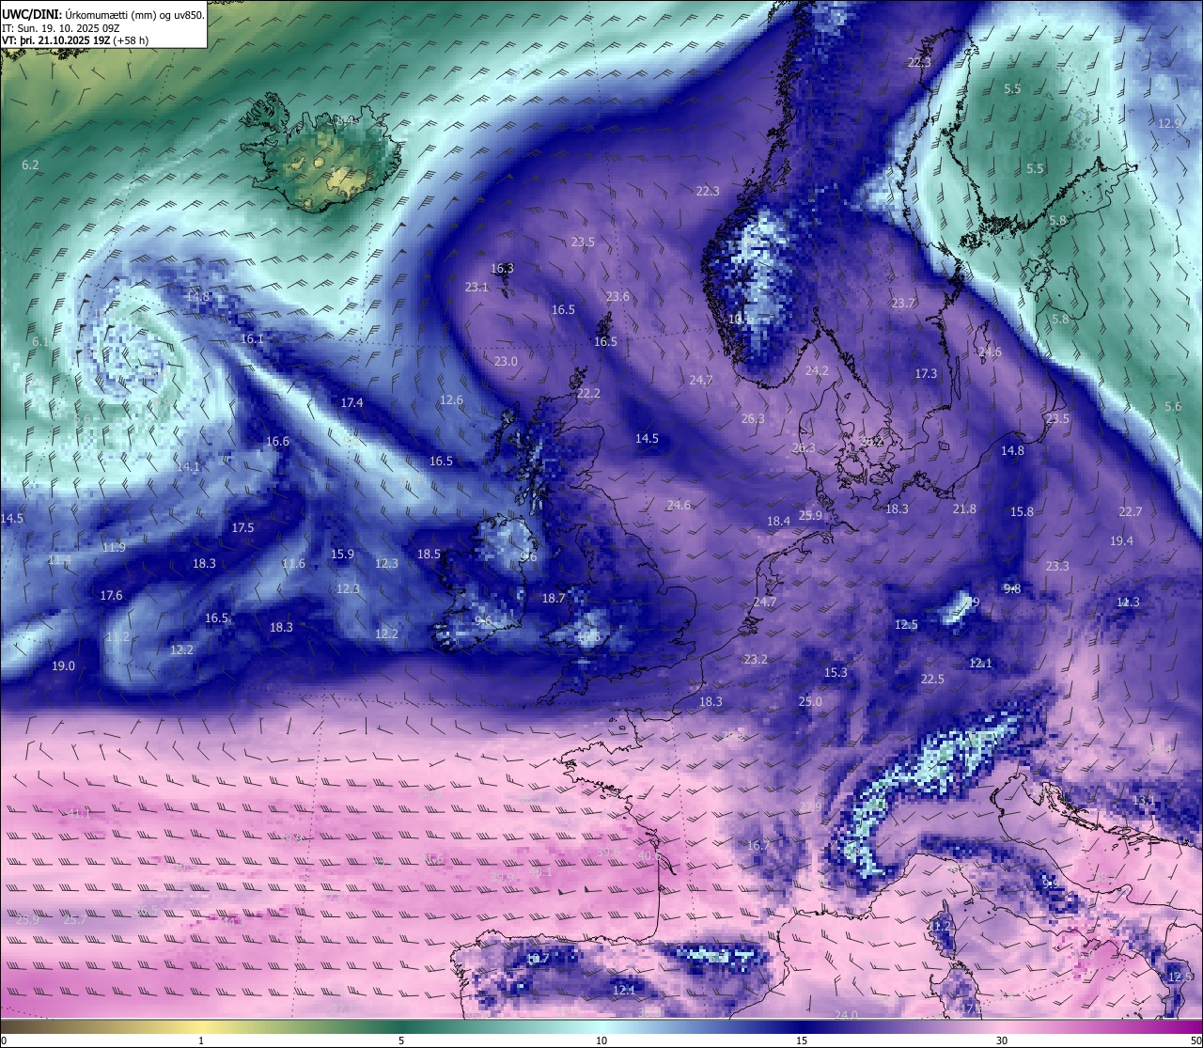Click the colorbar label '30'
The image size is (1203, 1048).
click(1002, 1040)
